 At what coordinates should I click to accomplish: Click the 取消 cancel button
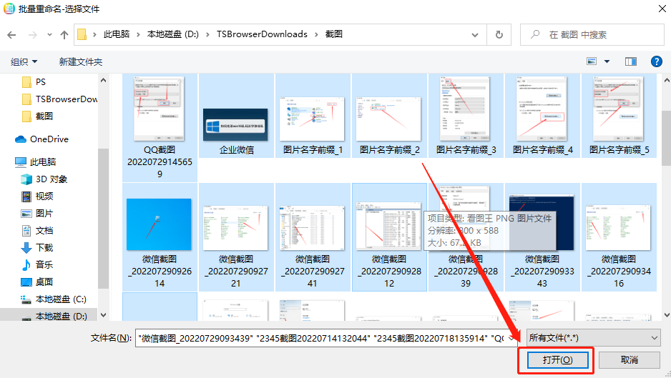coord(629,360)
